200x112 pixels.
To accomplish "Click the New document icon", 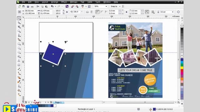I will (x=19, y=6).
